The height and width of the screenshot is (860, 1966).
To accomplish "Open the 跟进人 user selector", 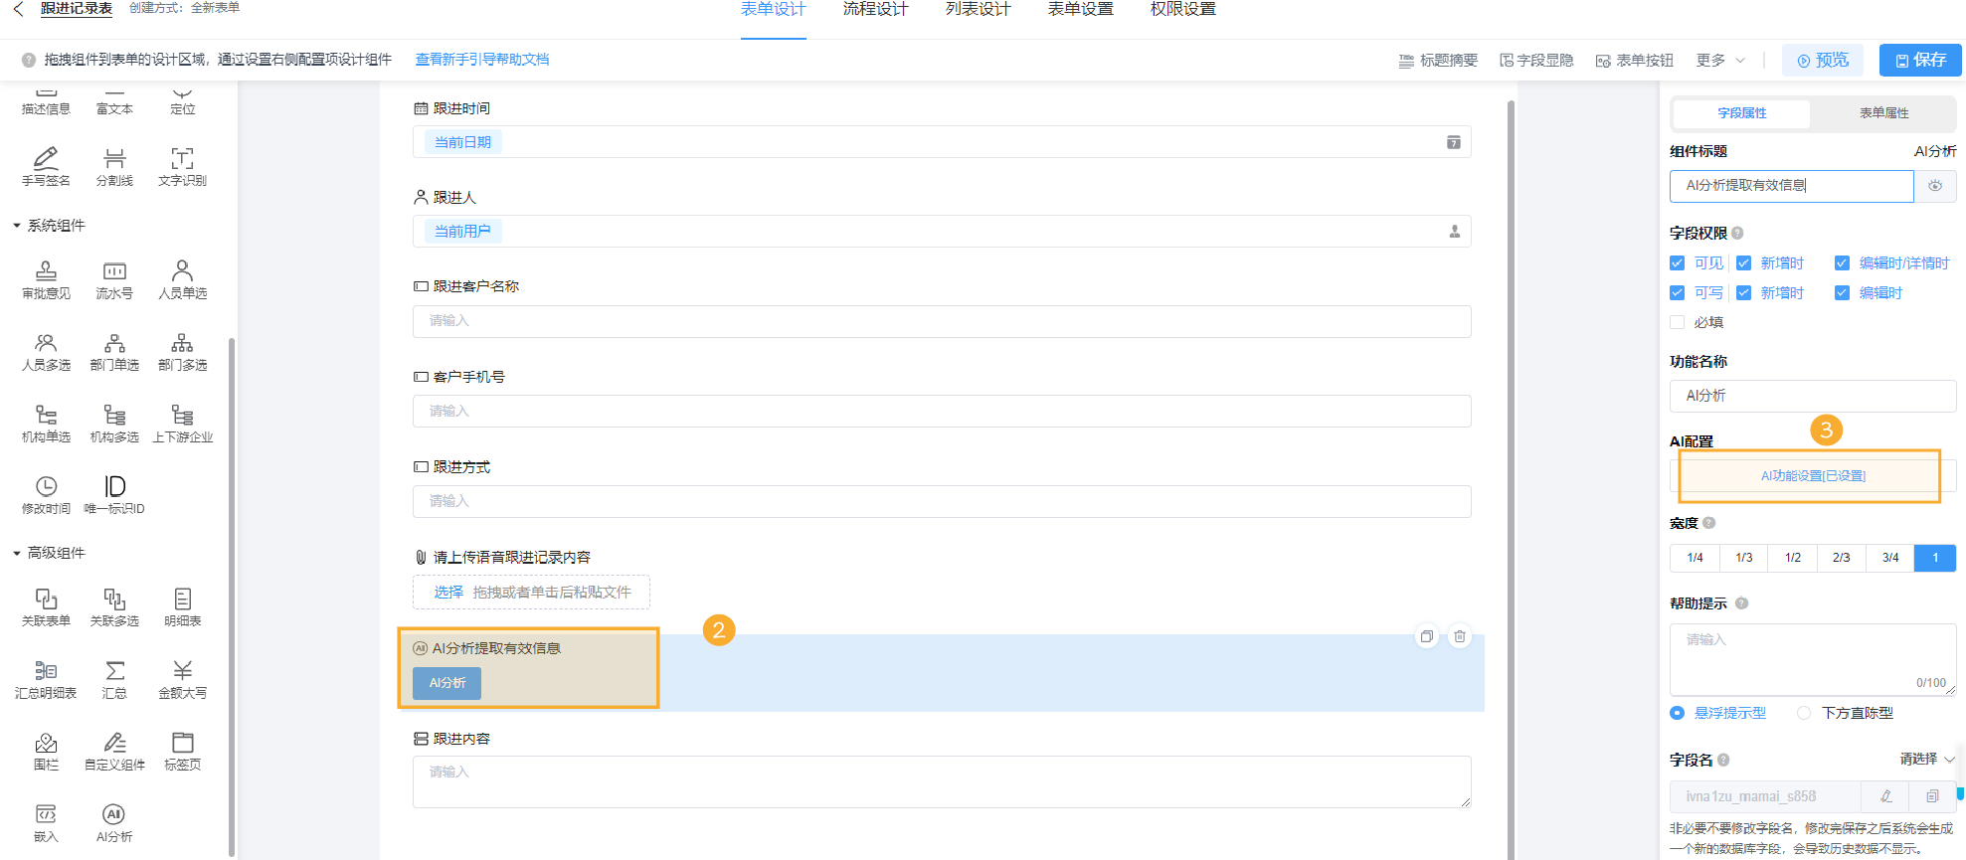I will pyautogui.click(x=1454, y=232).
